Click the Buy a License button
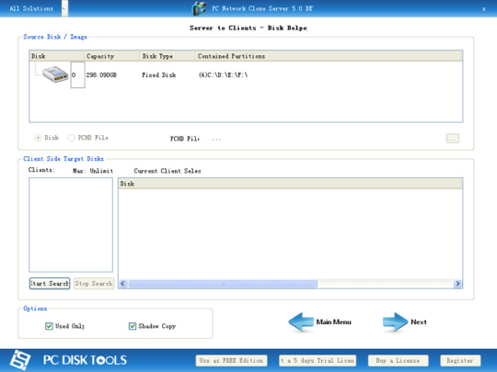This screenshot has width=497, height=372. [x=399, y=361]
